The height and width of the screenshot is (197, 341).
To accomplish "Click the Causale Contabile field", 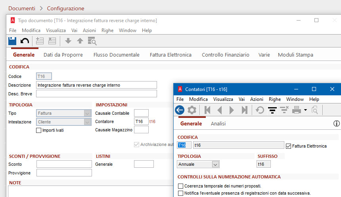I will [x=141, y=113].
